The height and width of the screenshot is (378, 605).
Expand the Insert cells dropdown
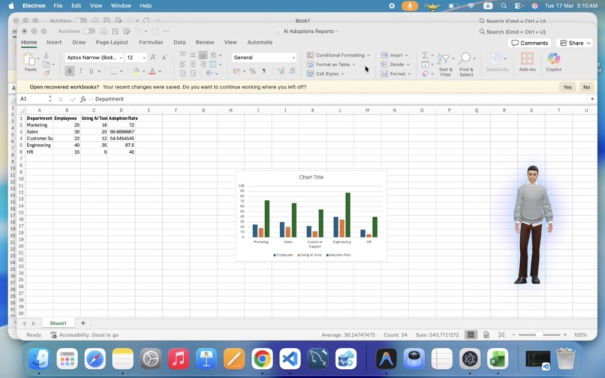click(x=394, y=55)
